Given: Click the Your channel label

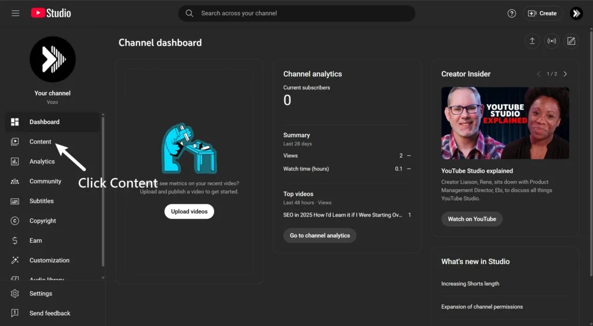Looking at the screenshot, I should pyautogui.click(x=52, y=93).
